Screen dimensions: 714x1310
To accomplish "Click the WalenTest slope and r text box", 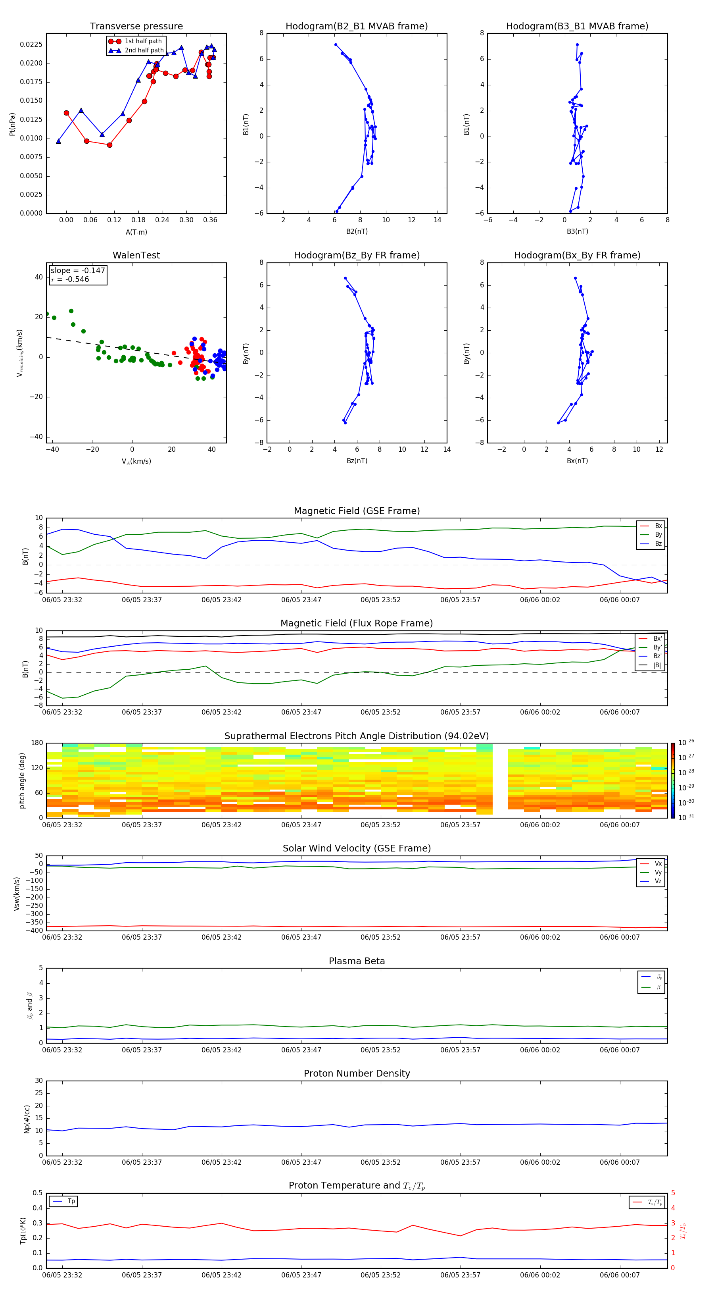I will [78, 275].
